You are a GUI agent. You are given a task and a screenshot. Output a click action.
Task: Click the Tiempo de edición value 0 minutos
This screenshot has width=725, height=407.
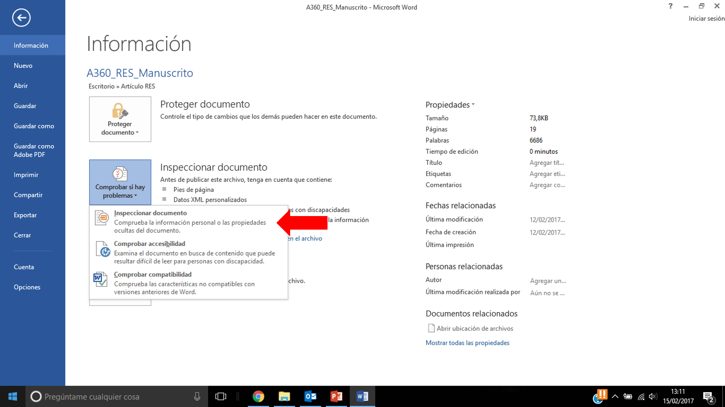coord(544,152)
